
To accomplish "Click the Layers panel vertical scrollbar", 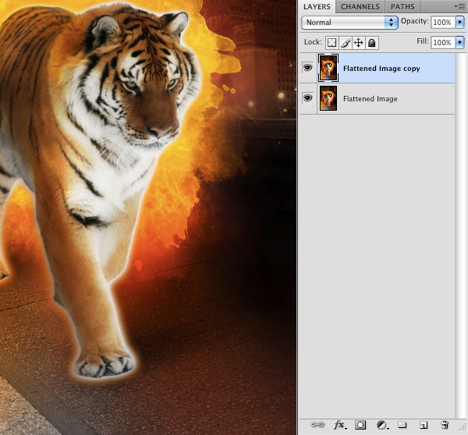I will 460,235.
